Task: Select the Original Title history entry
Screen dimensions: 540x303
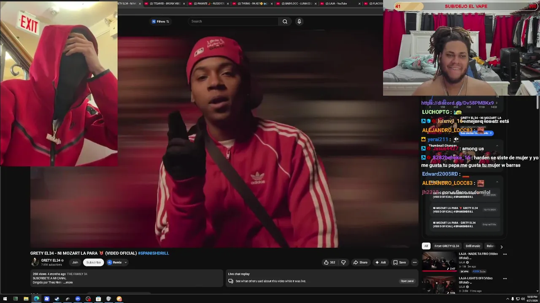Action: click(464, 224)
